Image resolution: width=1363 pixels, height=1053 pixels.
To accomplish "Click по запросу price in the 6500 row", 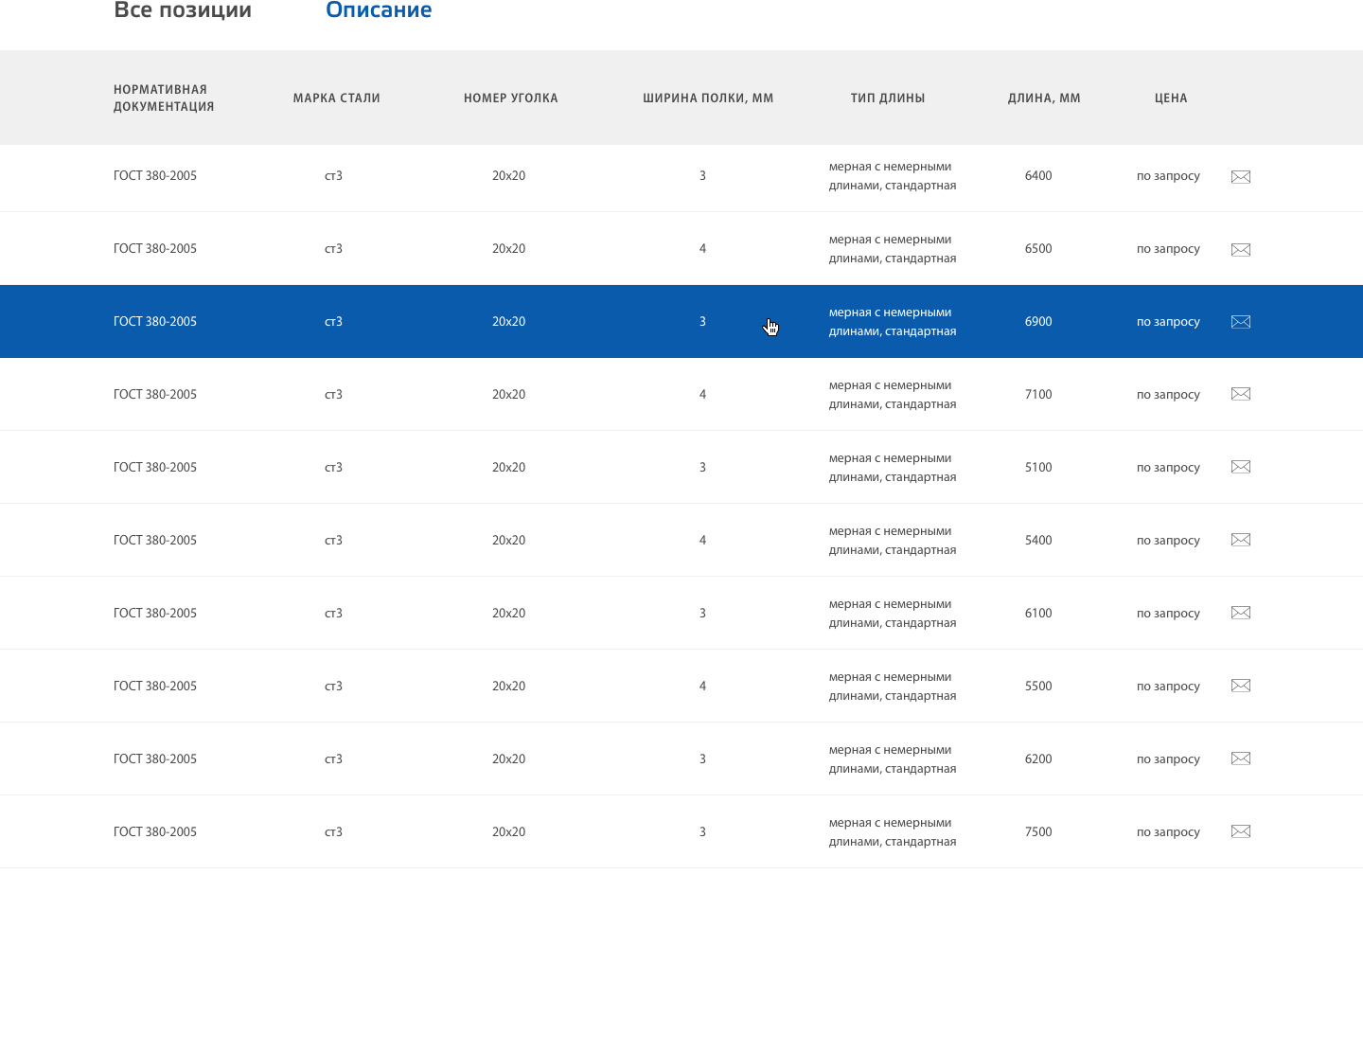I will (1168, 249).
